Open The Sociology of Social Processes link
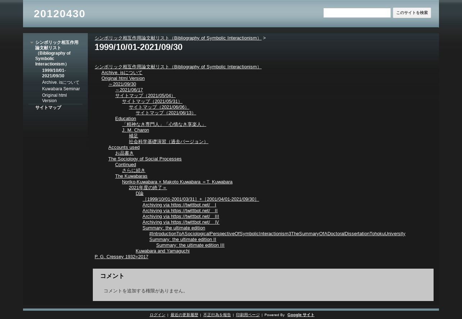The image size is (462, 319). [145, 159]
